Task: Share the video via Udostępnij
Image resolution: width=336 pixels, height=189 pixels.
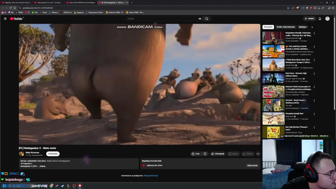Action: [218, 154]
